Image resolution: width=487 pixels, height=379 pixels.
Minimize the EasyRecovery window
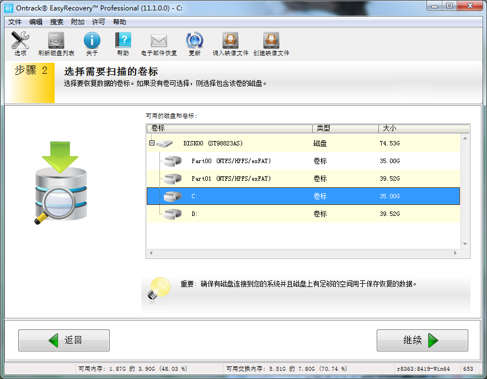click(435, 6)
